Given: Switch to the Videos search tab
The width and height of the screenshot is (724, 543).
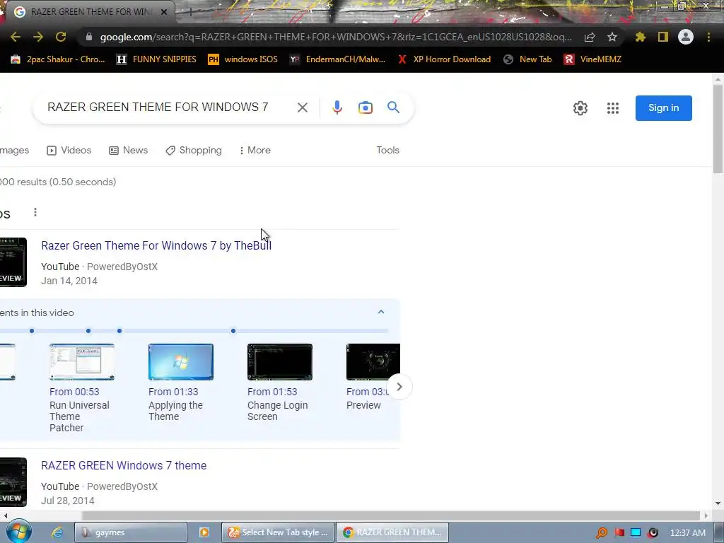Looking at the screenshot, I should click(69, 150).
